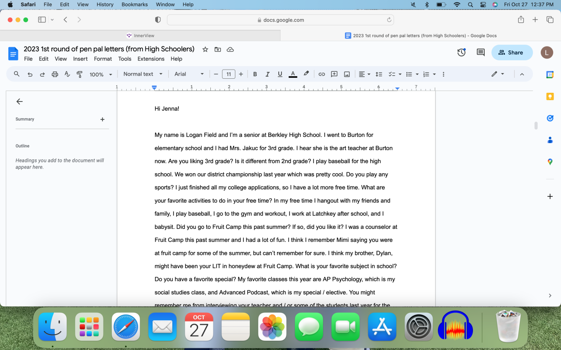Show the Safari tab overview
Image resolution: width=561 pixels, height=350 pixels.
click(x=550, y=20)
